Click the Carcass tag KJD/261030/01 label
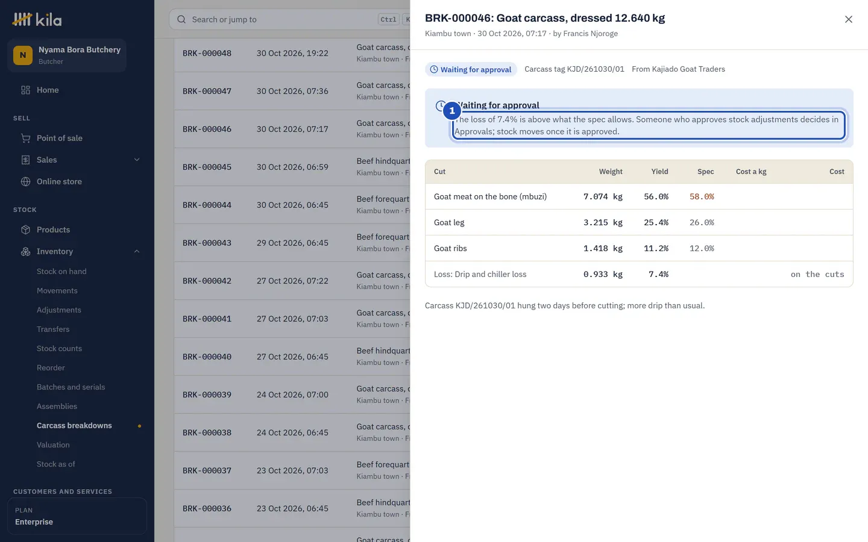The height and width of the screenshot is (542, 868). (574, 69)
